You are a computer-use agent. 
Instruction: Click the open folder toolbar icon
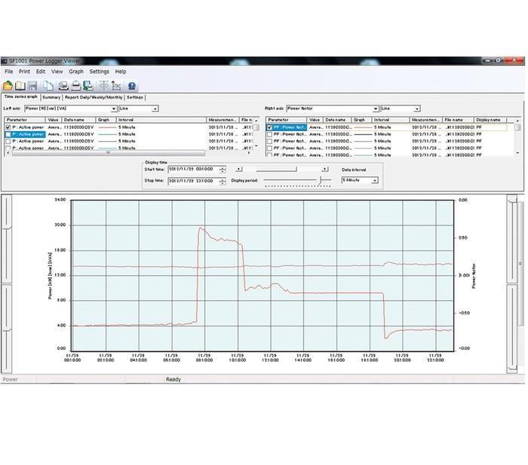8,86
